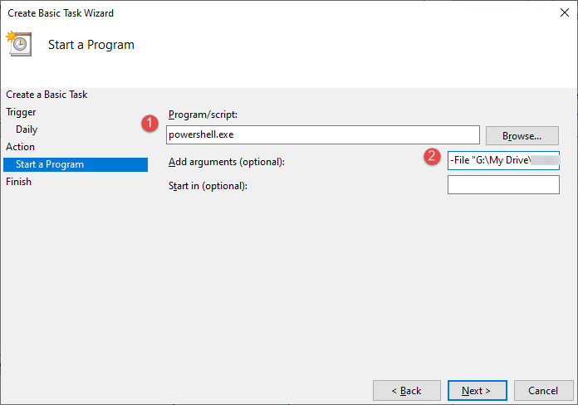578x405 pixels.
Task: Select the Daily sub-step
Action: [27, 129]
